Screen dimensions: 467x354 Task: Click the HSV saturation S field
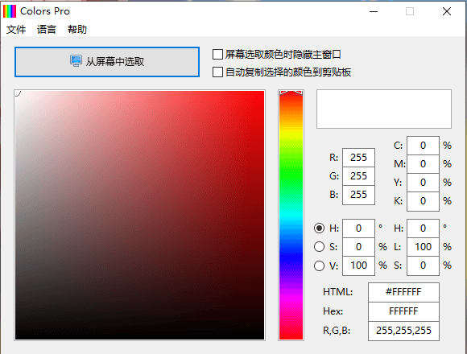tap(358, 247)
